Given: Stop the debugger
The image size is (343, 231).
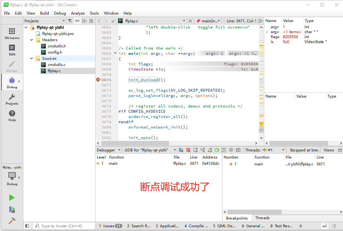Looking at the screenshot, I should [x=188, y=150].
